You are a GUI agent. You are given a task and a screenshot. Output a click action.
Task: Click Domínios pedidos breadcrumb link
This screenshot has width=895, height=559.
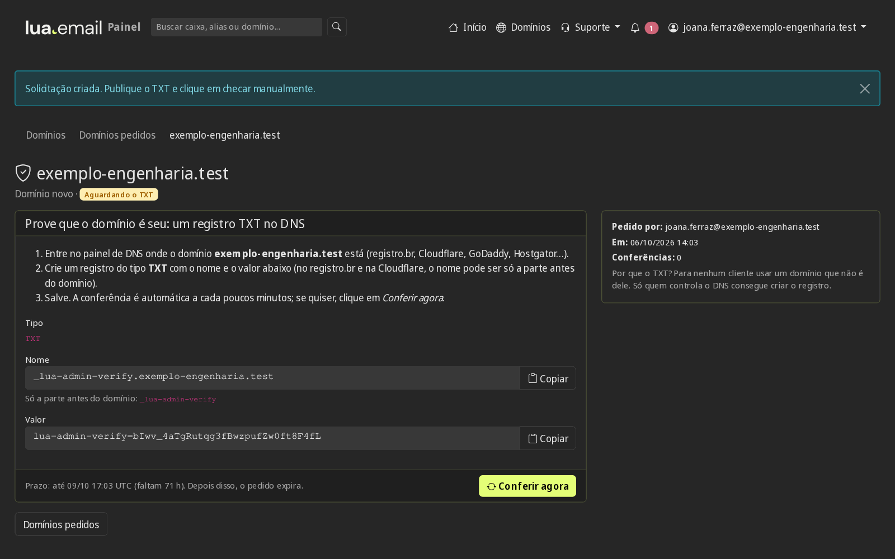tap(117, 135)
